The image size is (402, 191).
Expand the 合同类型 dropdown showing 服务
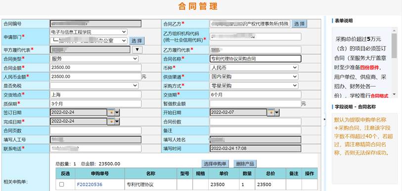[x=94, y=59]
